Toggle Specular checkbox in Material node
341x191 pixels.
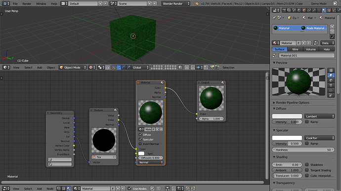(x=140, y=139)
